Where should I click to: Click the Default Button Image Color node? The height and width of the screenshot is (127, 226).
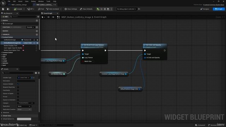pyautogui.click(x=130, y=89)
